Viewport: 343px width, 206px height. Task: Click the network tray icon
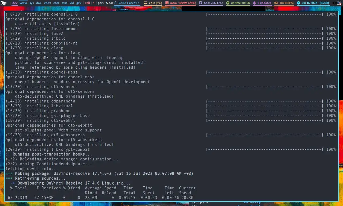pyautogui.click(x=340, y=3)
